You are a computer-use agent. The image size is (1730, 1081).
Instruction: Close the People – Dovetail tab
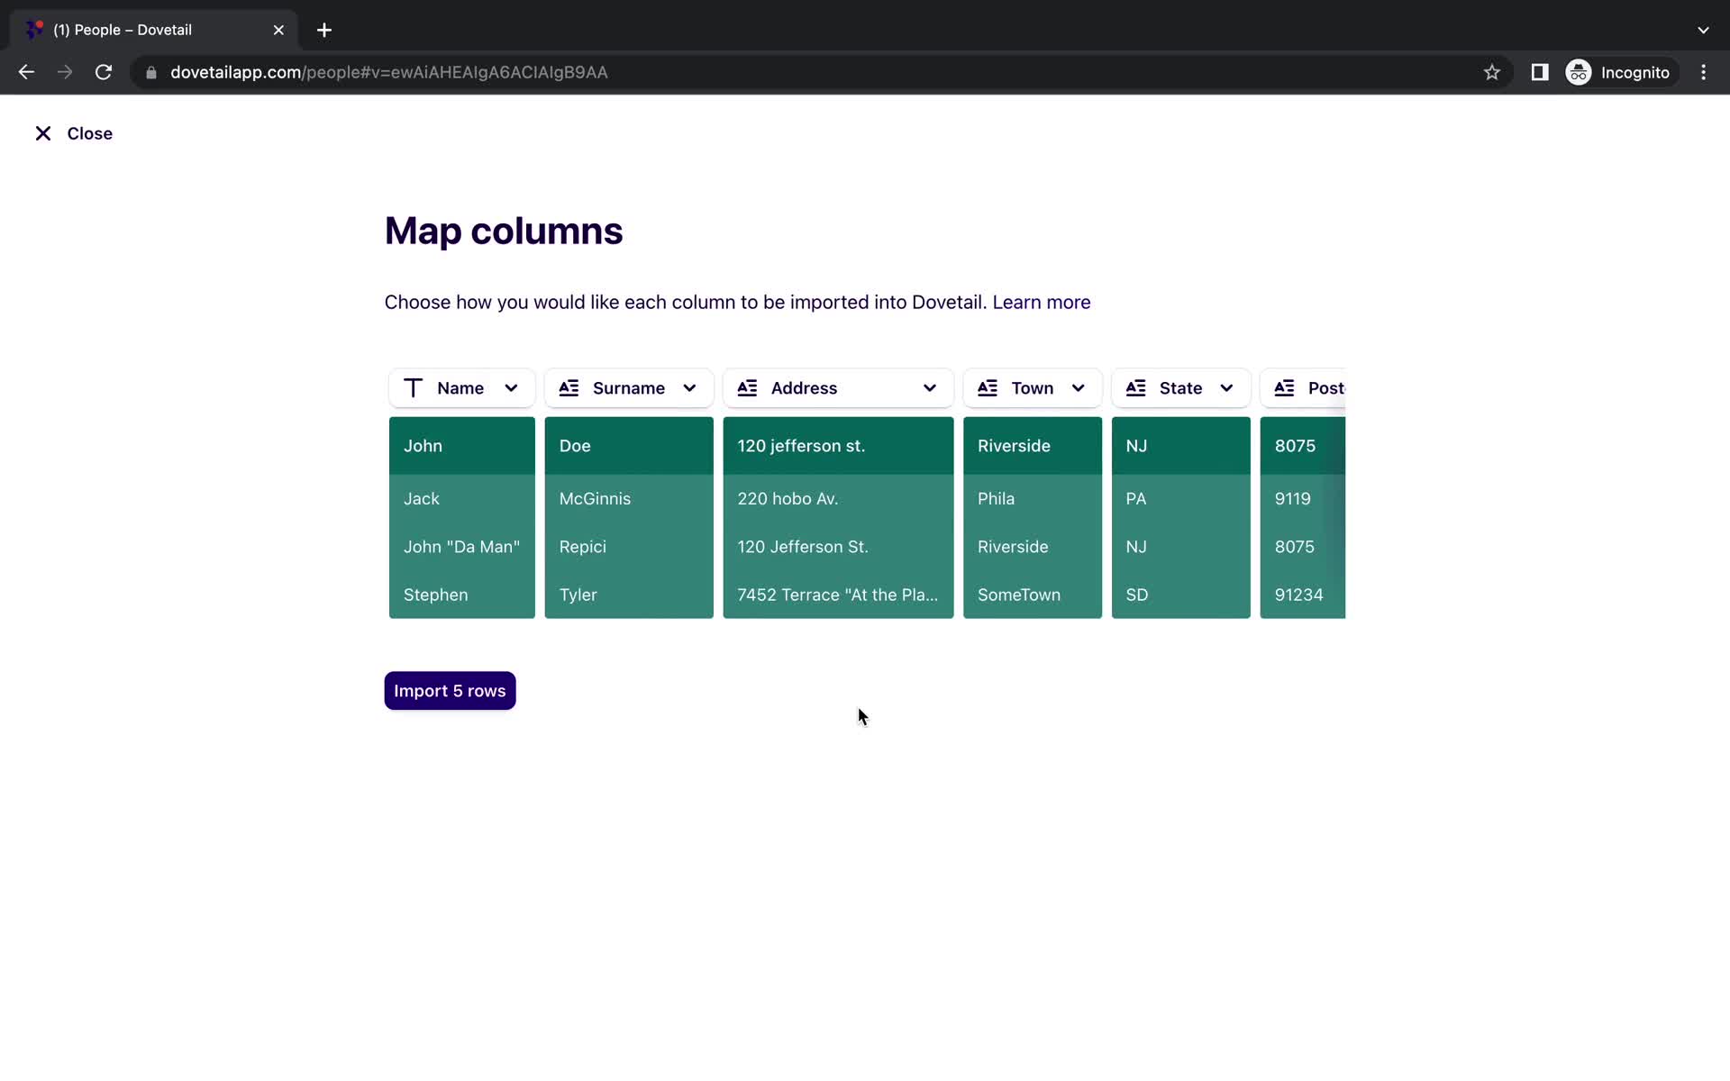278,30
